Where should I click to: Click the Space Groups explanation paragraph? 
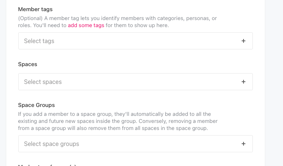pos(118,121)
